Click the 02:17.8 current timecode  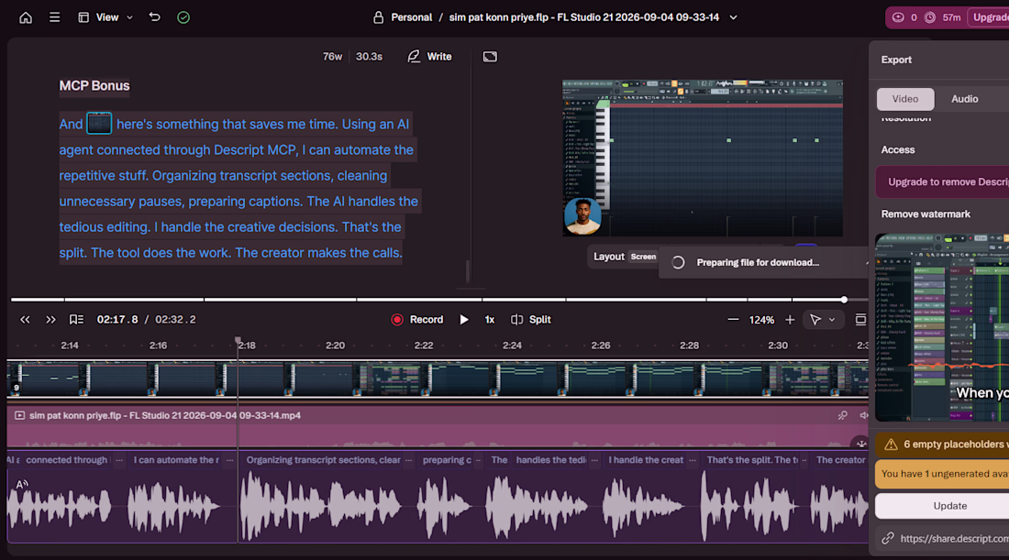point(117,320)
